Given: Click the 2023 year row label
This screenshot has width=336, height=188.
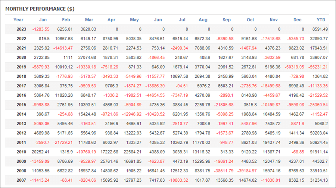Looking at the screenshot, I should [x=21, y=29].
